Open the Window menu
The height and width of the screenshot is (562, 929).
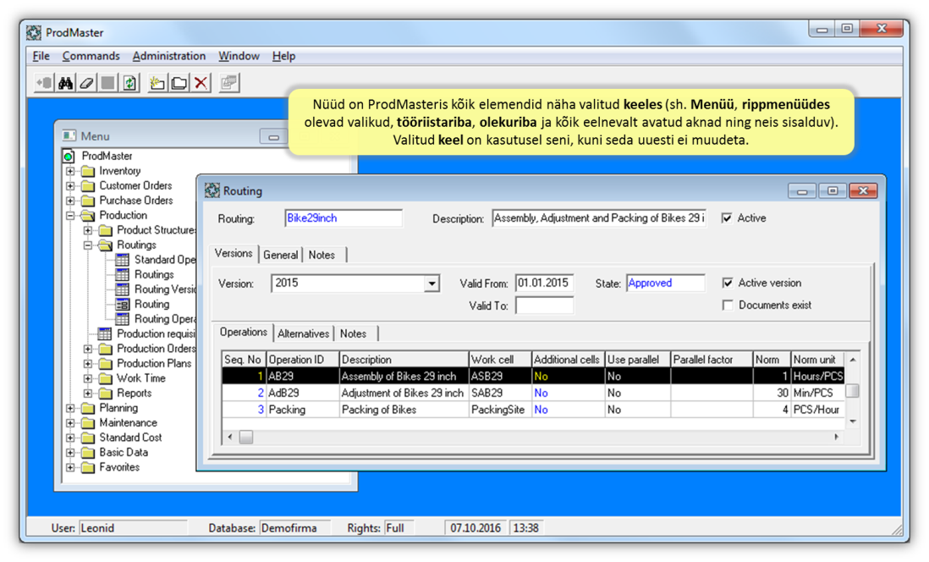pyautogui.click(x=239, y=56)
